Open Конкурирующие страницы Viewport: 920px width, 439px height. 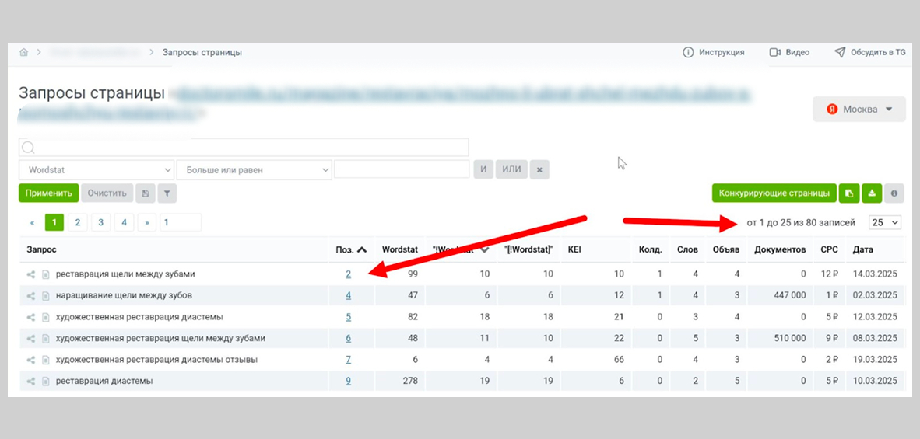(x=774, y=193)
